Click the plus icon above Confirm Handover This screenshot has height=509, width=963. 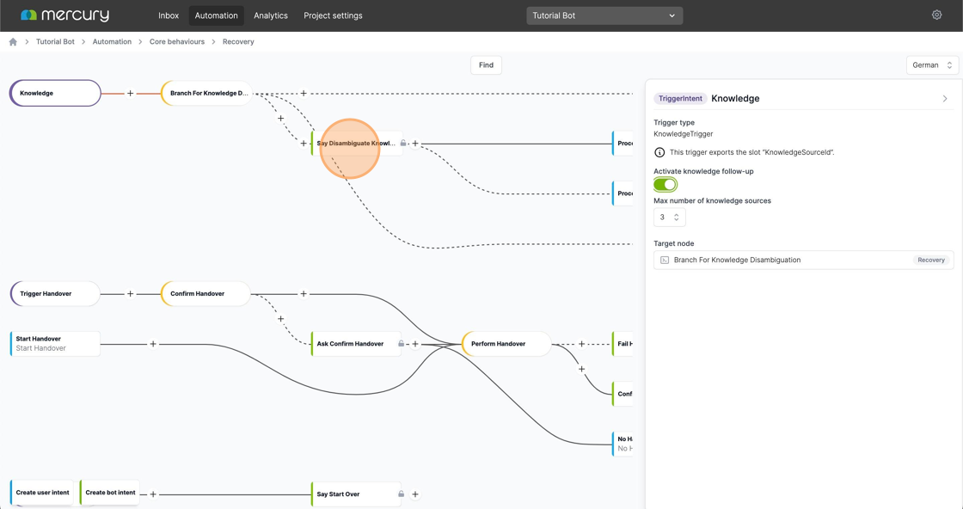point(303,293)
